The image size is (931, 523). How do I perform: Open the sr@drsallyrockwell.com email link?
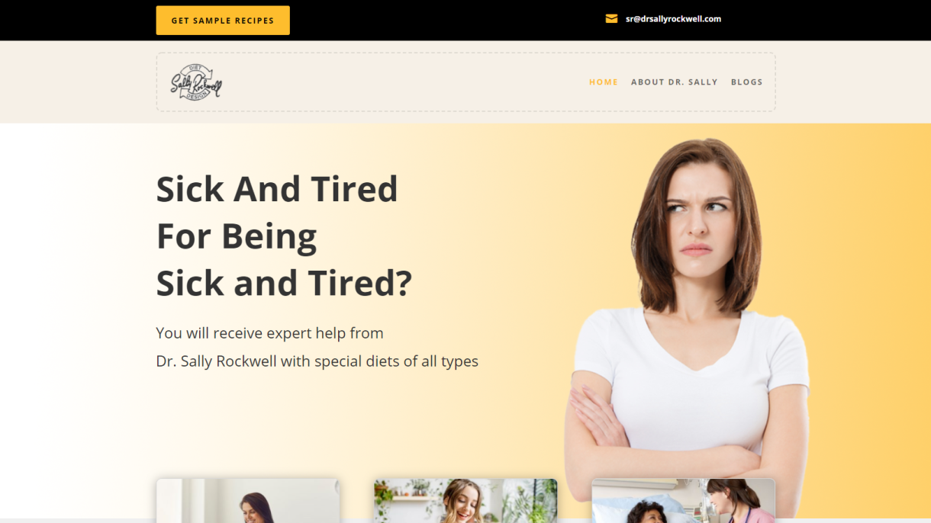[x=673, y=19]
